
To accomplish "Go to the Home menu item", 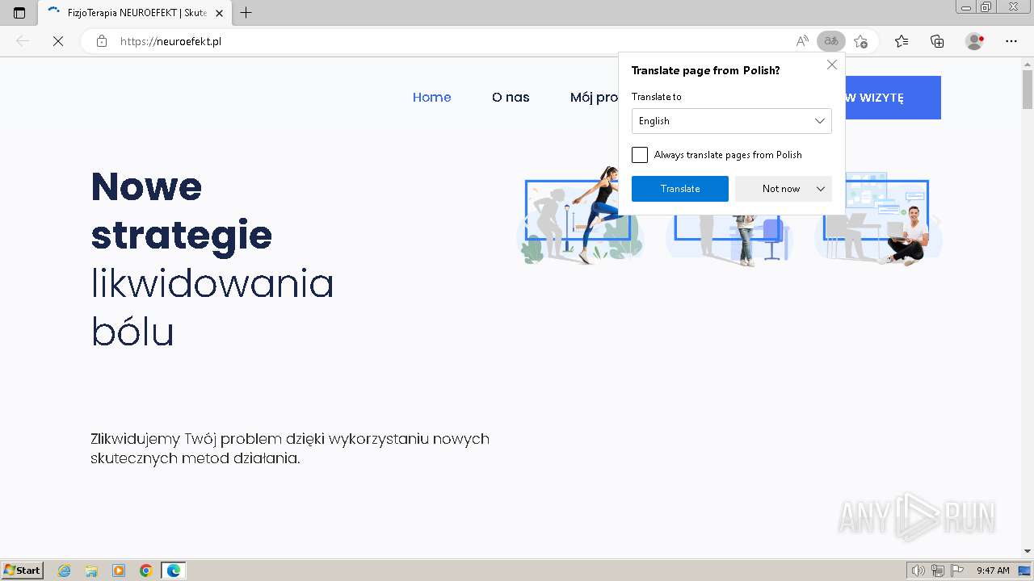I will (432, 98).
